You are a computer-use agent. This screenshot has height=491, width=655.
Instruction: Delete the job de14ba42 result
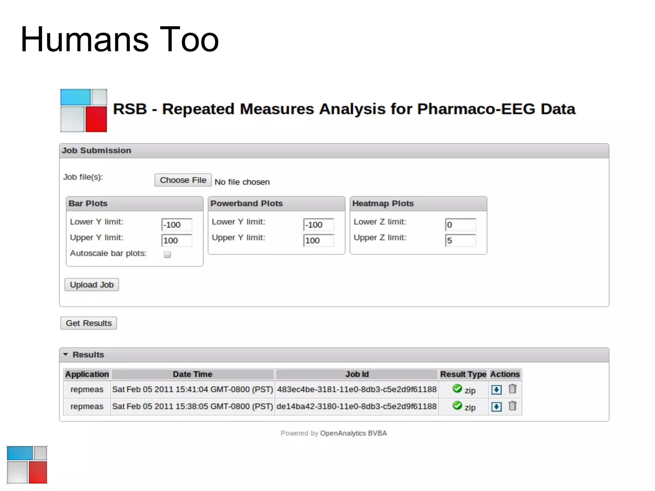click(512, 406)
